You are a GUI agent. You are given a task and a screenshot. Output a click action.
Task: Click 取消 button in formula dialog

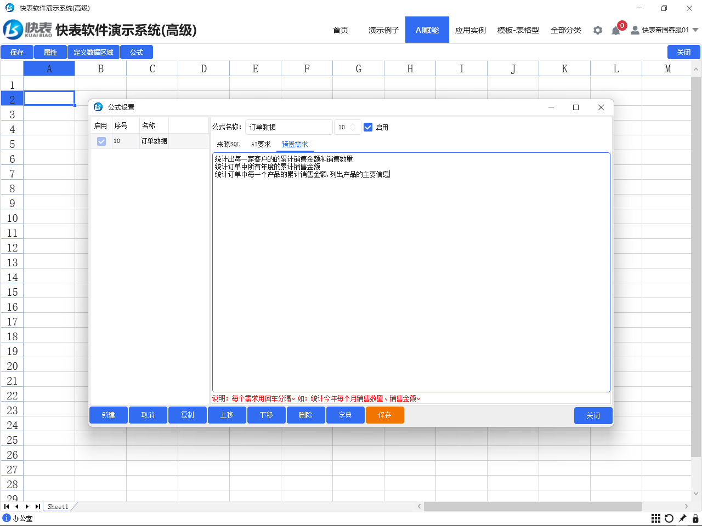148,415
